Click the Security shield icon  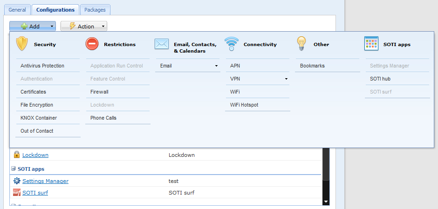click(22, 44)
